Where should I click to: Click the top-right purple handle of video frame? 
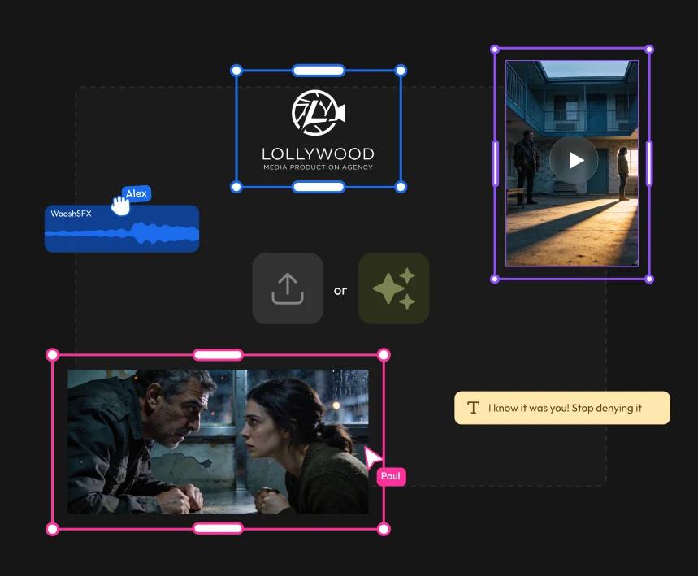point(649,50)
